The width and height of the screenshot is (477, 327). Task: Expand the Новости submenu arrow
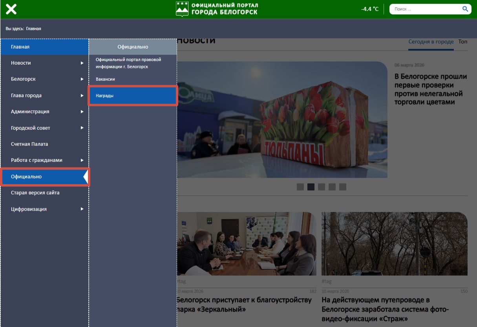coord(82,63)
